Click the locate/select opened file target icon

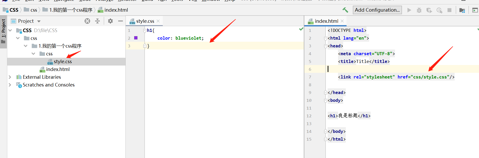tap(87, 21)
